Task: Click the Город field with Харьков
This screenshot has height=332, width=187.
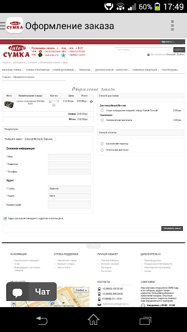Action: [x=69, y=189]
